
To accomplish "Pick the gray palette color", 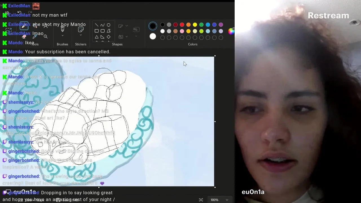I will coord(169,25).
